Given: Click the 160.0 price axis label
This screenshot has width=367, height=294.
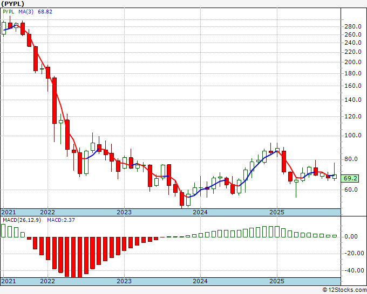Looking at the screenshot, I should tap(353, 86).
